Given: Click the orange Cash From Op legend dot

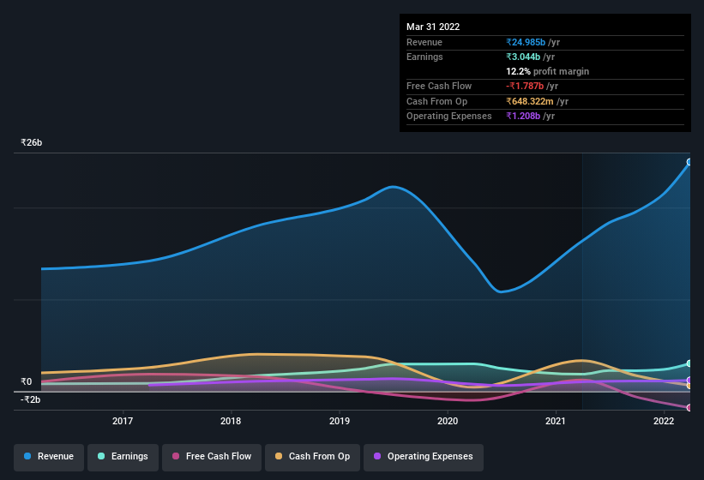Looking at the screenshot, I should click(x=279, y=456).
